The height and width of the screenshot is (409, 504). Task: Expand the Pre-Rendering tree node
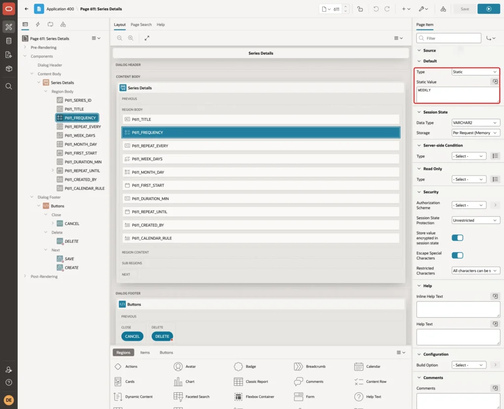[x=25, y=47]
